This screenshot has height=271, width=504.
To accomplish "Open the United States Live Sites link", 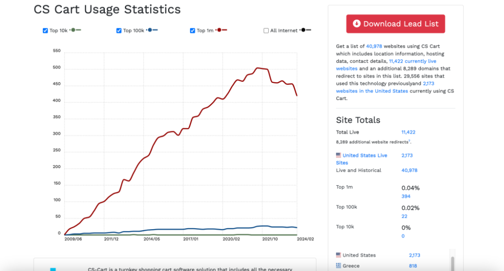I will (364, 155).
